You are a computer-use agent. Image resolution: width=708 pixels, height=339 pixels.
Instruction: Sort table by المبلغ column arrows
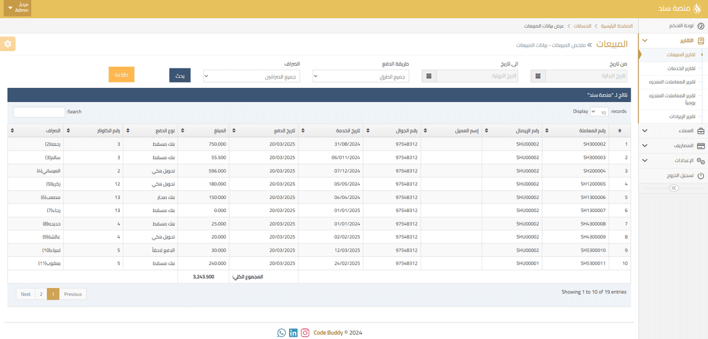182,131
